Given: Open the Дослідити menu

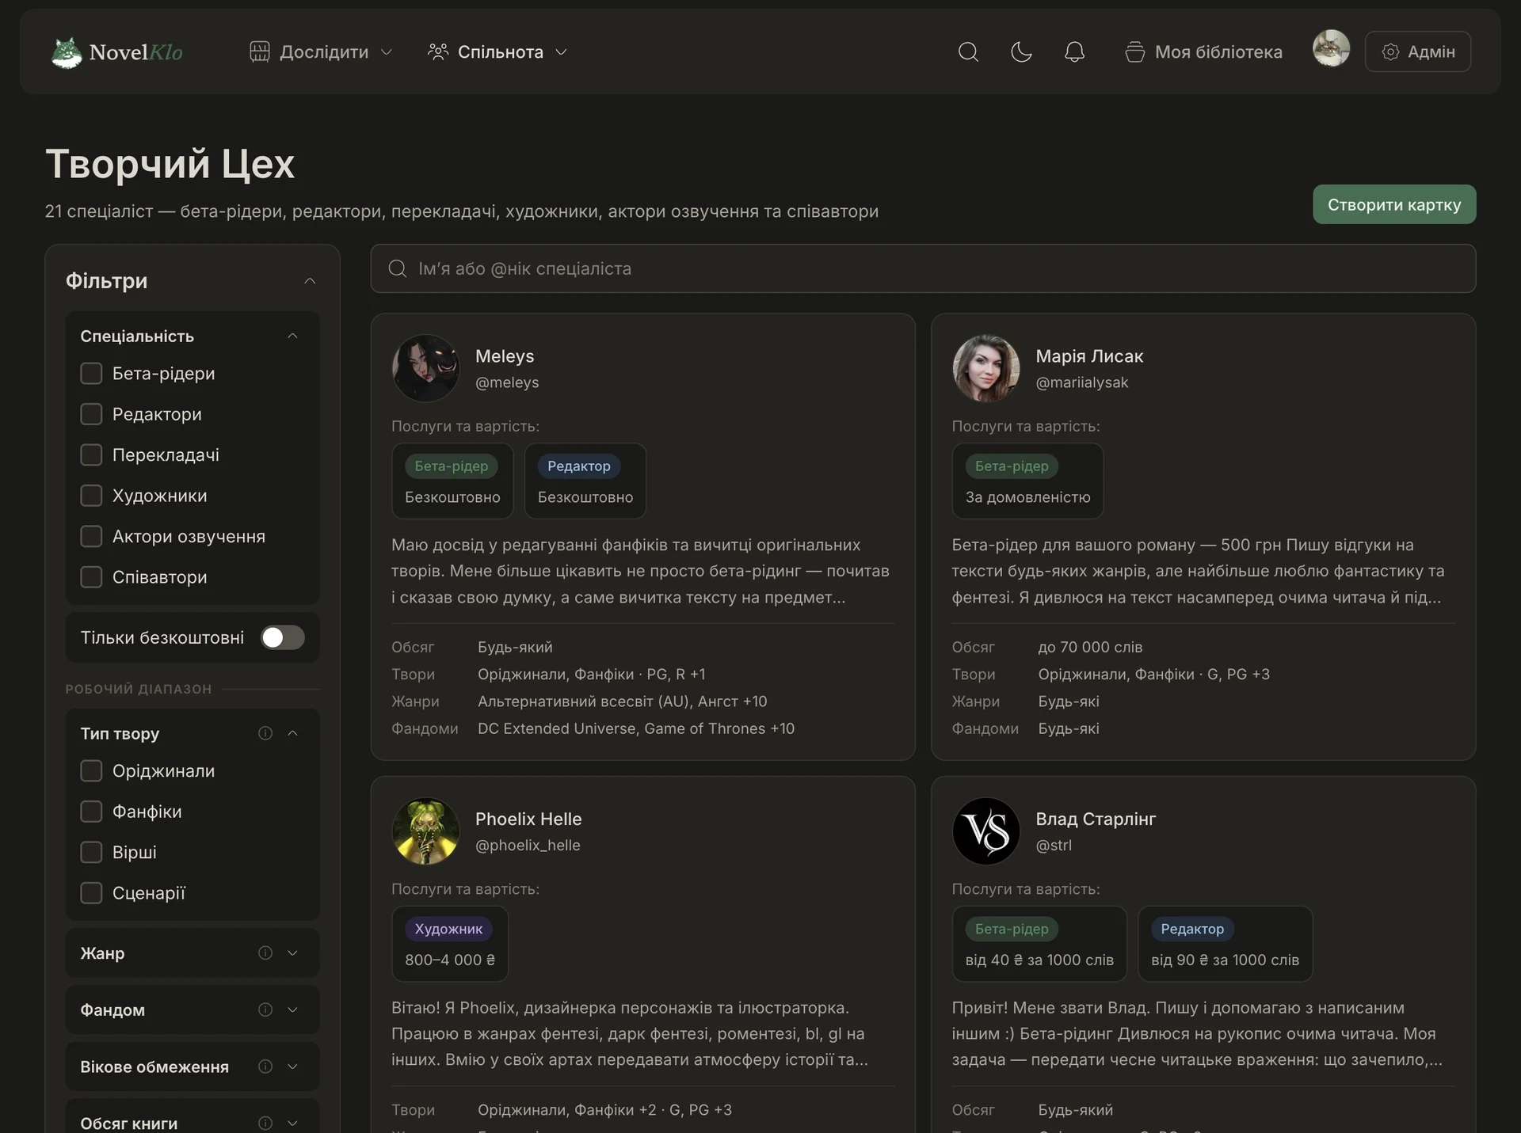Looking at the screenshot, I should (x=321, y=52).
